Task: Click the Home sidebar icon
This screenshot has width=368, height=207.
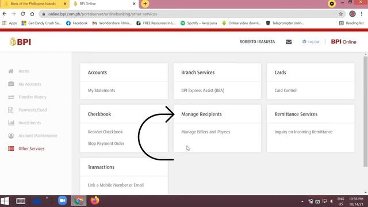Action: click(x=11, y=71)
